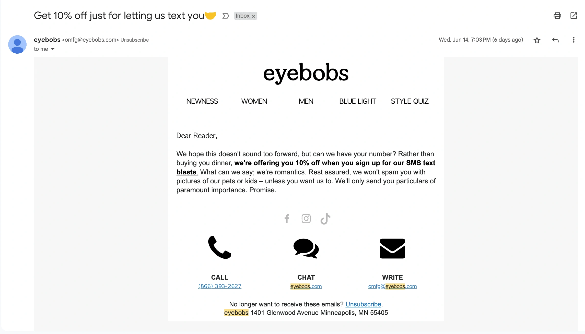Expand recipient details next to 'to me'
The image size is (585, 334).
(x=53, y=49)
